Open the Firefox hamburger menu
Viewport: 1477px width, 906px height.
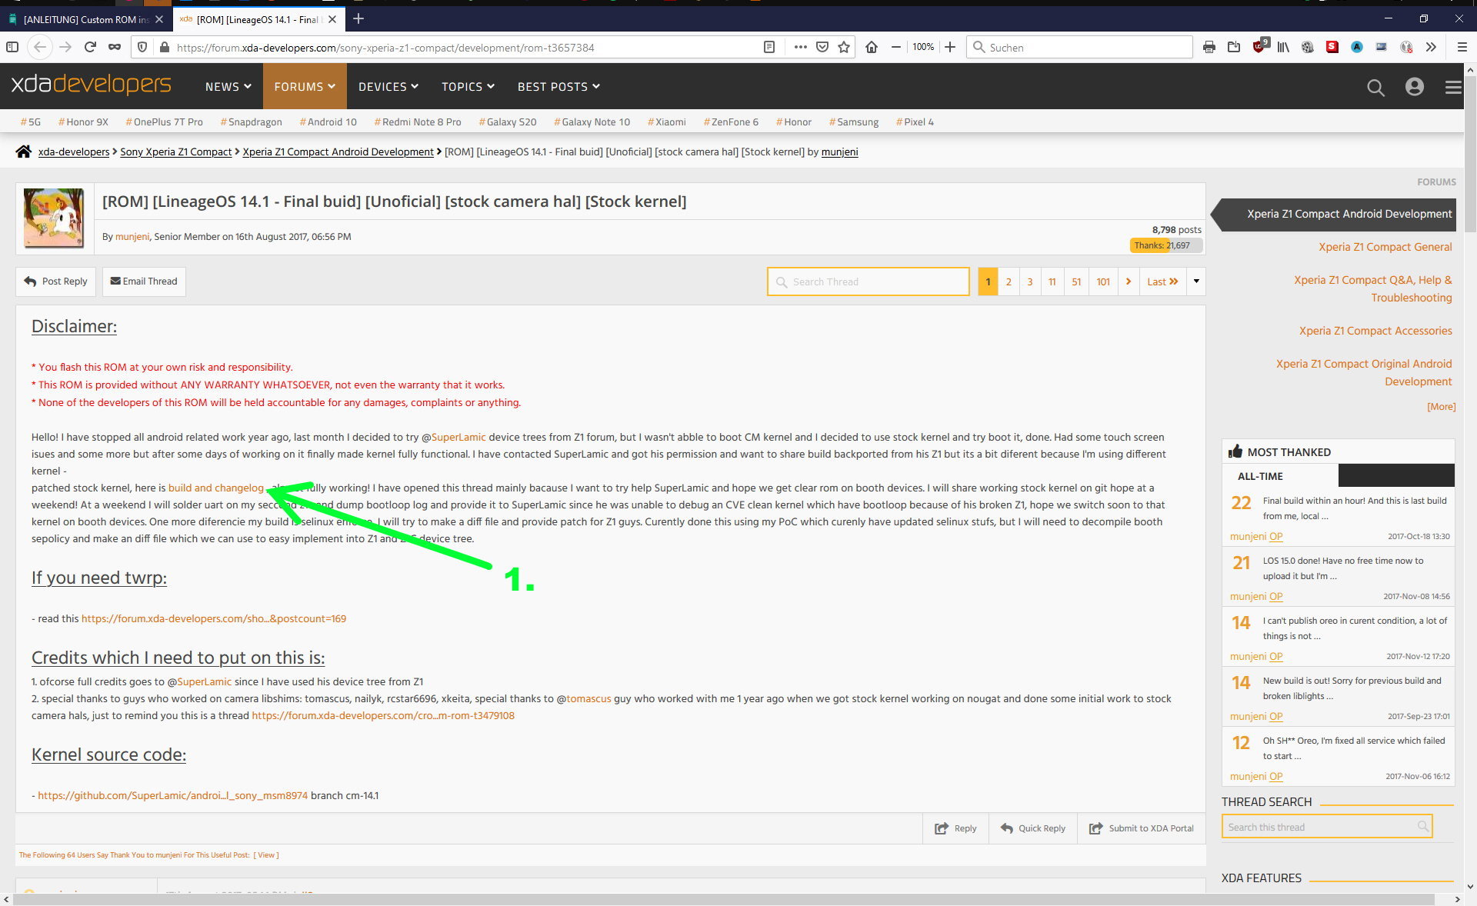pos(1462,47)
